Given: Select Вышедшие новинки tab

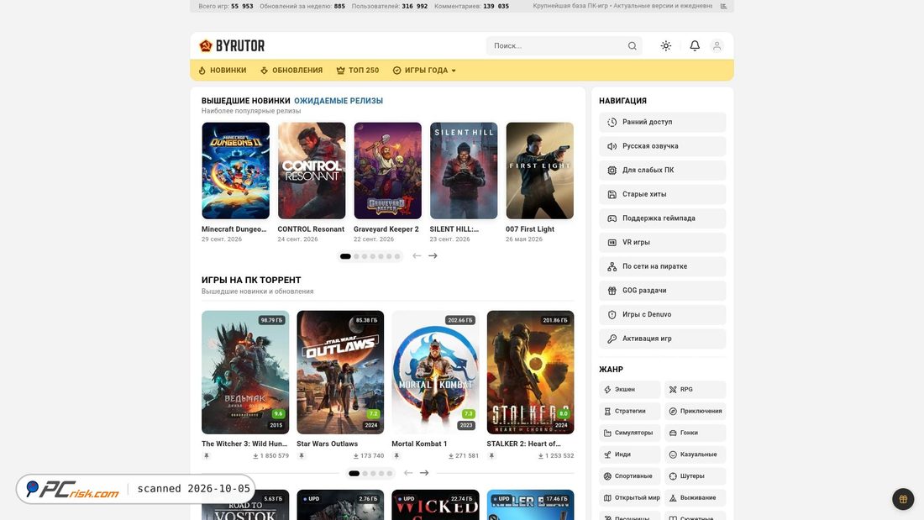Looking at the screenshot, I should pos(246,101).
